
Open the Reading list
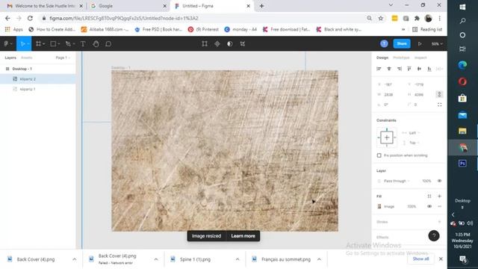[427, 29]
